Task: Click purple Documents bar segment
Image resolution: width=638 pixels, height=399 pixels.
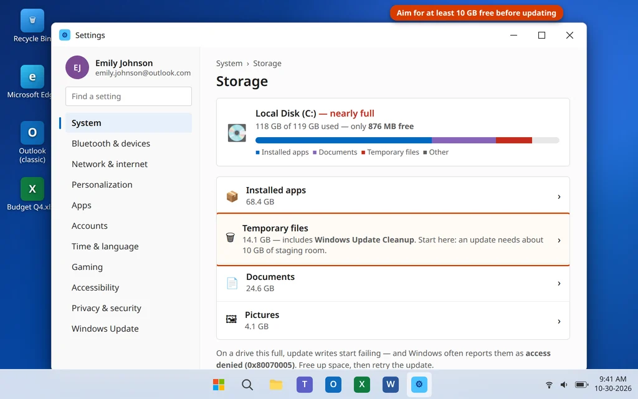Action: (464, 140)
